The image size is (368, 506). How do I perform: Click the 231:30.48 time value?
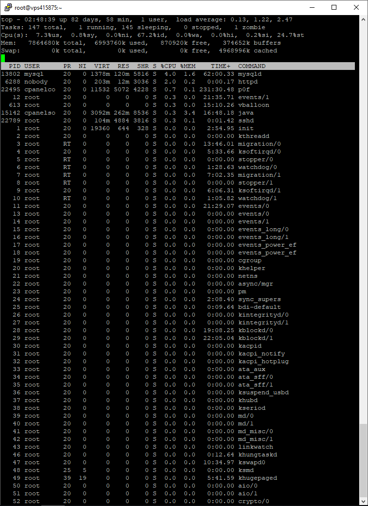point(217,89)
